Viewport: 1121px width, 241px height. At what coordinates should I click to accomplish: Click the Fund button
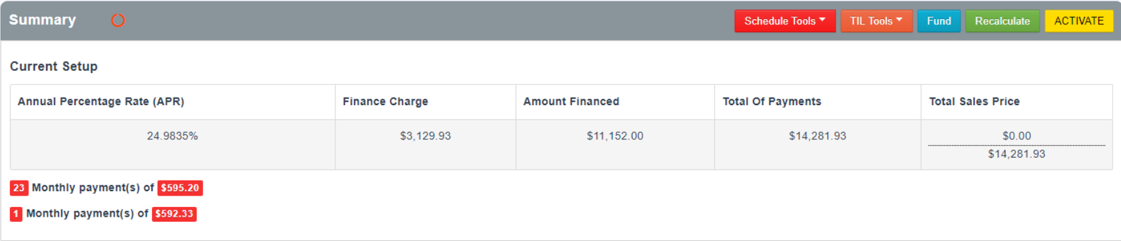939,21
